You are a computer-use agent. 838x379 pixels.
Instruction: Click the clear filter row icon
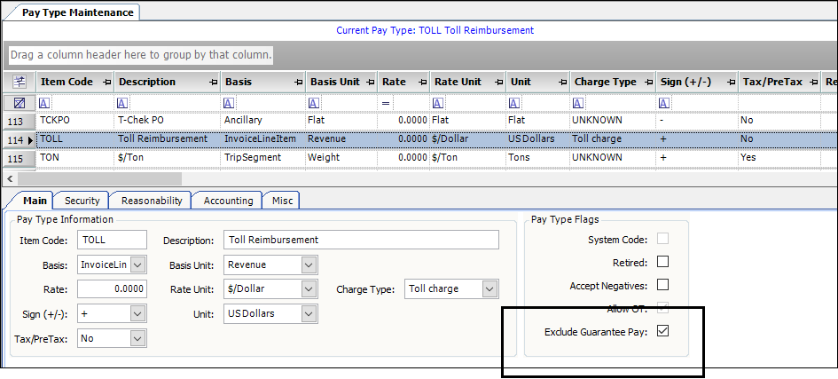[x=20, y=103]
